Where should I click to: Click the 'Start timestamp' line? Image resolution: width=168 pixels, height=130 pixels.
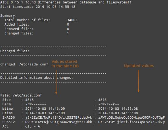(38, 7)
